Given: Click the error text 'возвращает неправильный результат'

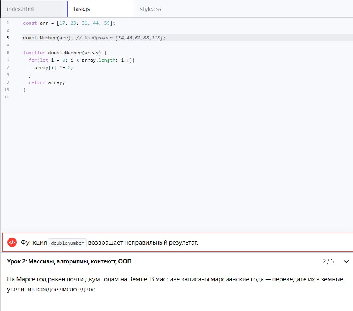Looking at the screenshot, I should click(143, 243).
